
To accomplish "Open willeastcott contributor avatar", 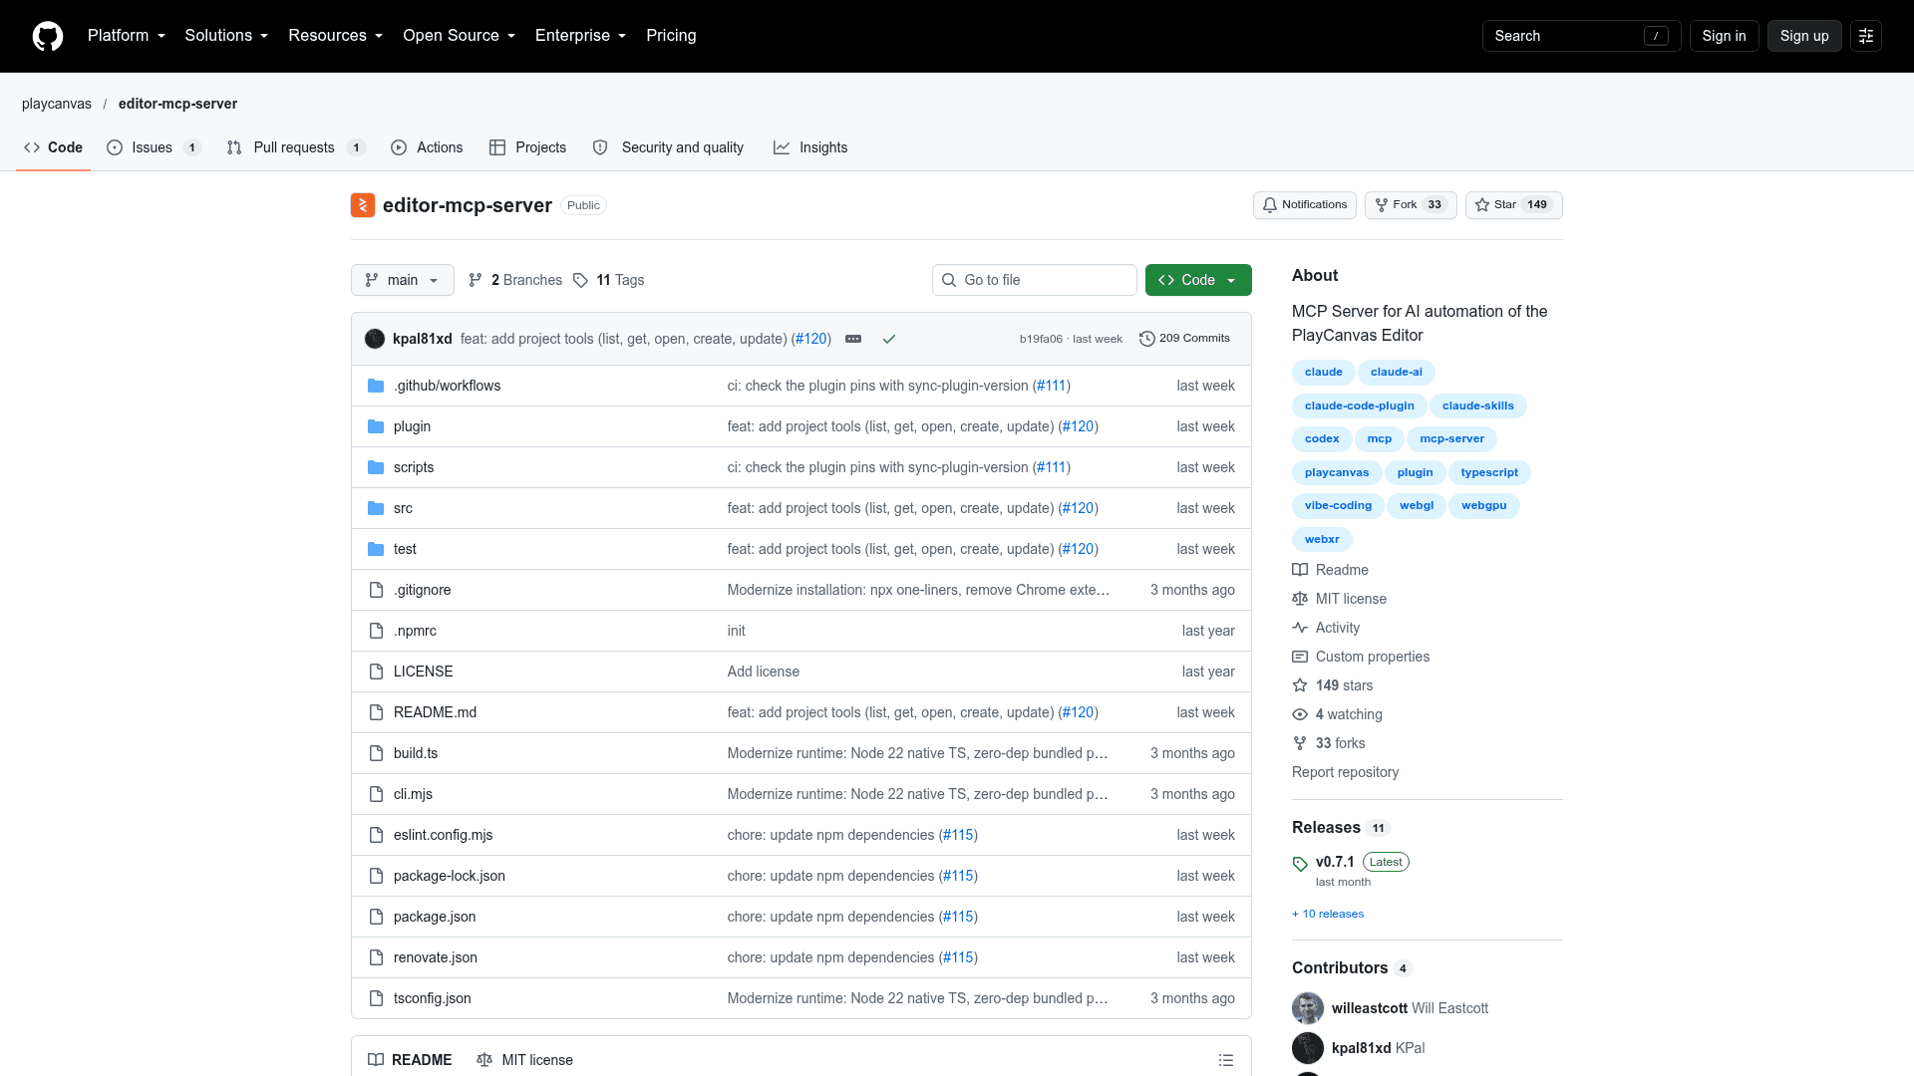I will point(1308,1008).
